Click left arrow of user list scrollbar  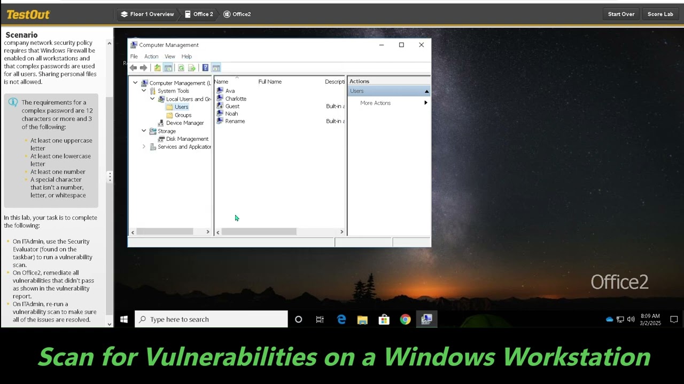point(217,231)
